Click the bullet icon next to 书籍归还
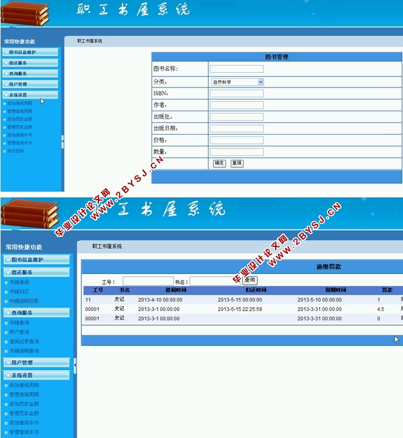This screenshot has width=403, height=438. click(6, 292)
